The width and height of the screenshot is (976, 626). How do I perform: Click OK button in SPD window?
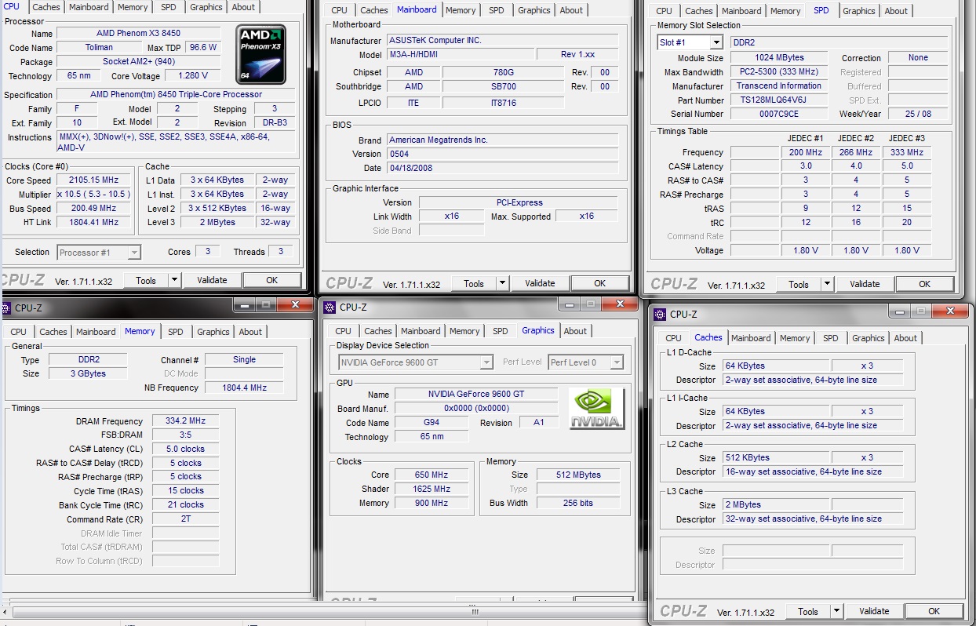coord(924,285)
